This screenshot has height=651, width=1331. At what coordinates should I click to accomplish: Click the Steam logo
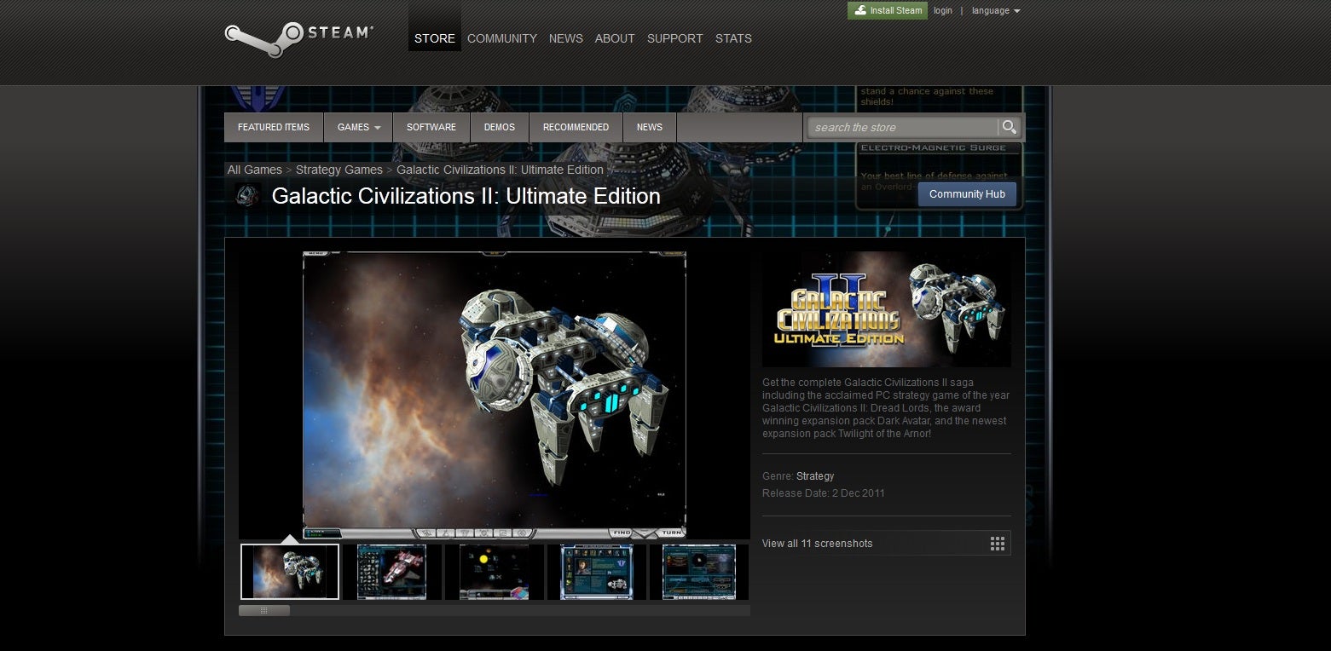pyautogui.click(x=298, y=39)
